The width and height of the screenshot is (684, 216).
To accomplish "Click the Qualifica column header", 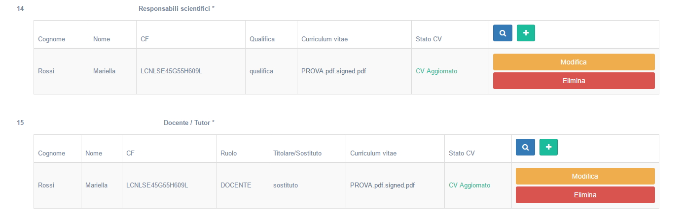I will [x=262, y=39].
